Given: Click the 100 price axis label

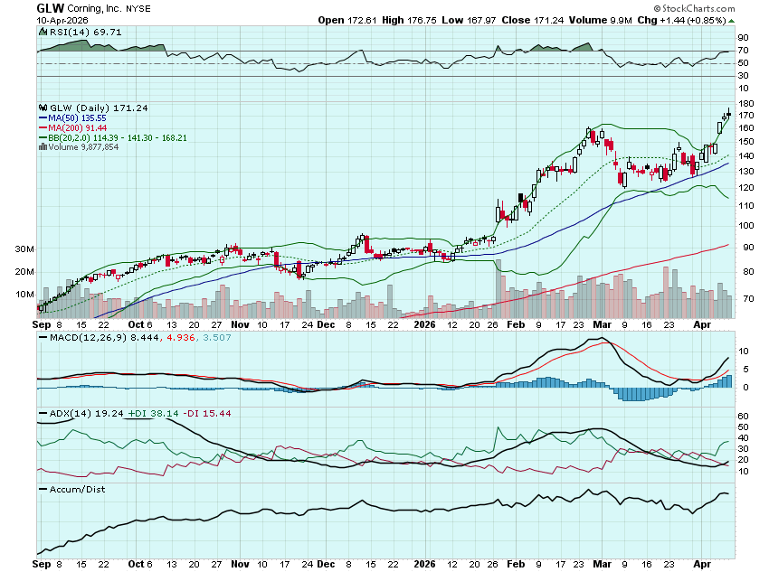Looking at the screenshot, I should (746, 226).
